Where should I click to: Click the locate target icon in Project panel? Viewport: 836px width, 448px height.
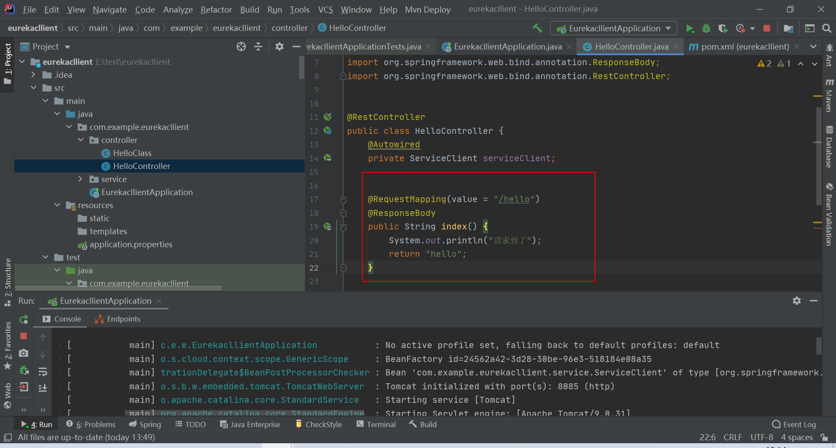click(241, 47)
